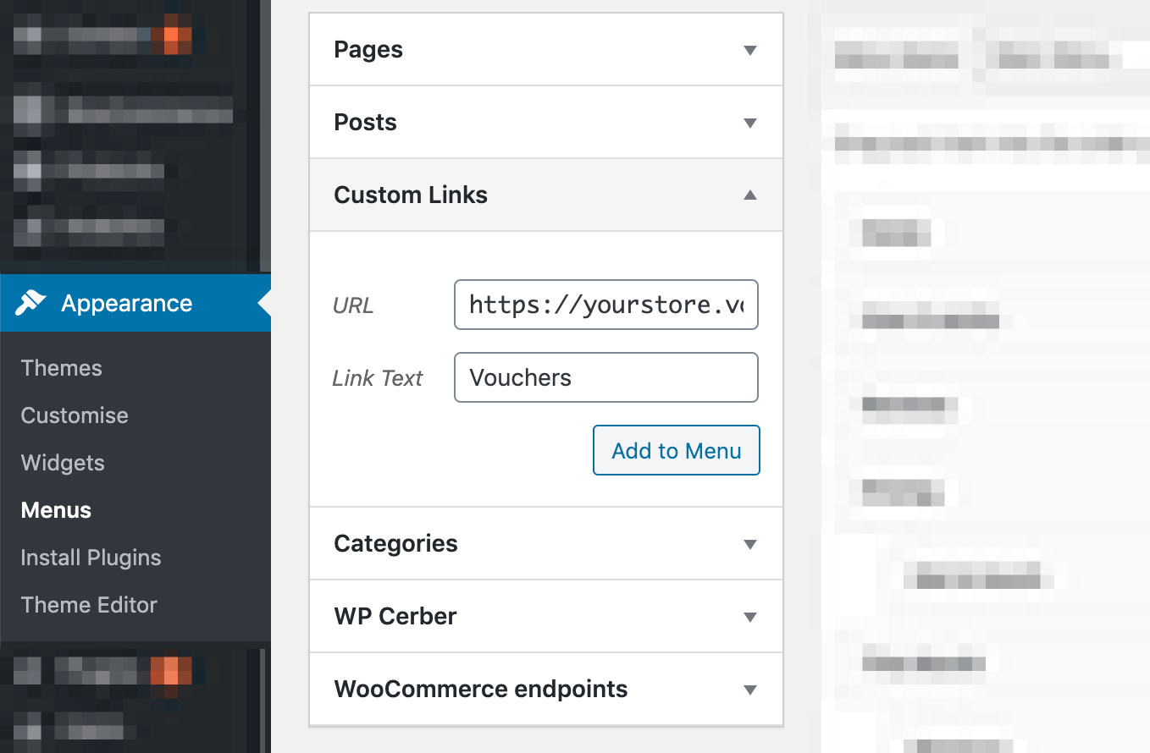Open the WP Cerber section arrow
Screen dimensions: 1150x753
click(749, 617)
